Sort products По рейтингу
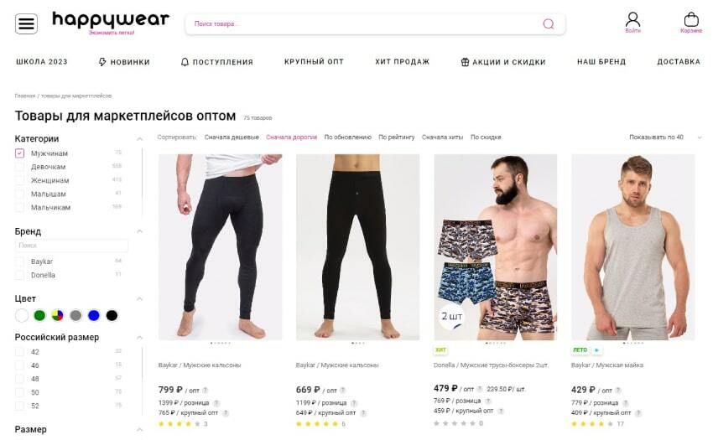Image resolution: width=713 pixels, height=440 pixels. tap(397, 137)
